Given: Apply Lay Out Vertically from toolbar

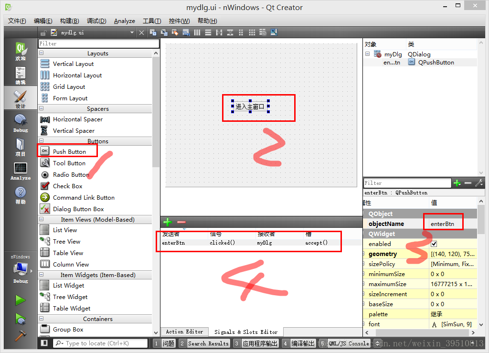Looking at the screenshot, I should click(x=208, y=32).
